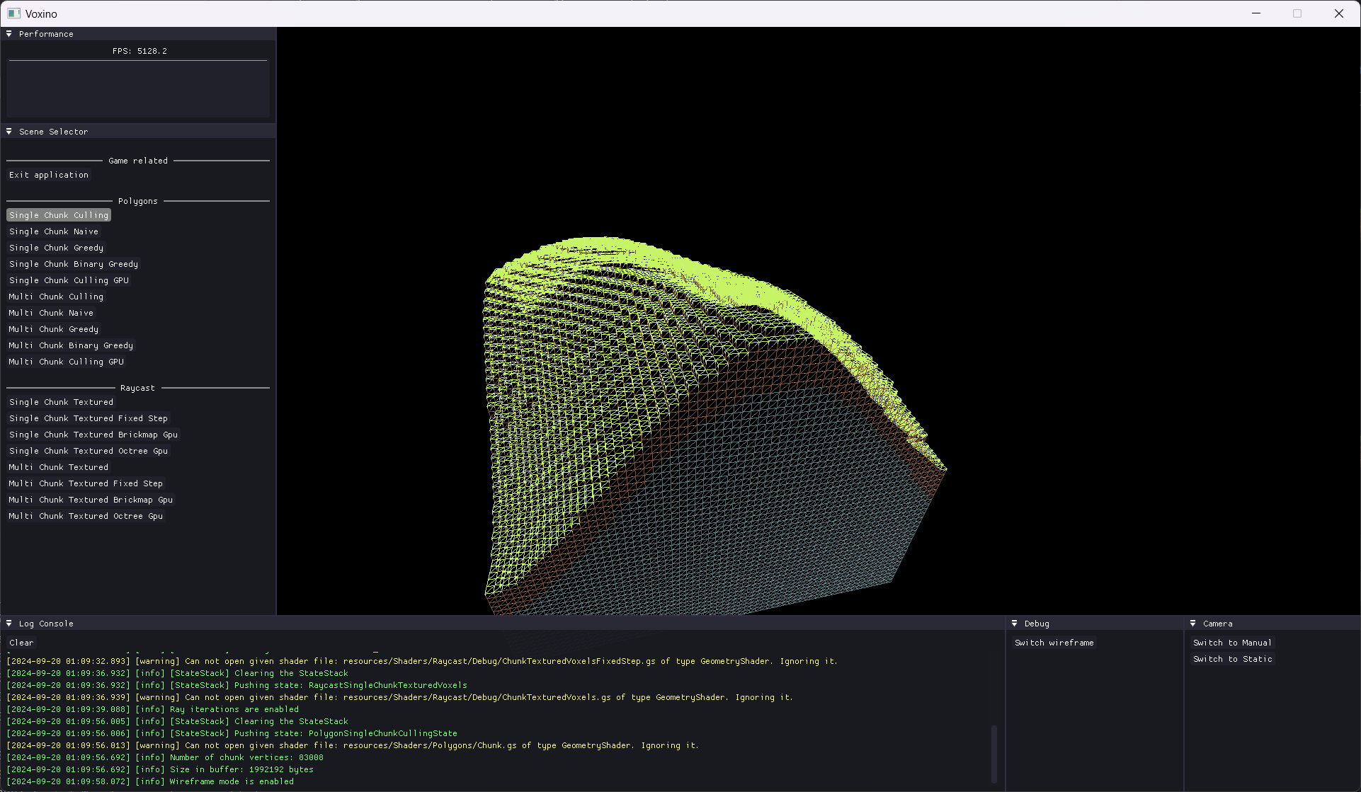Select Multi Chunk Textured Brickmap Gpu
Screen dimensions: 1361x792
tap(91, 500)
